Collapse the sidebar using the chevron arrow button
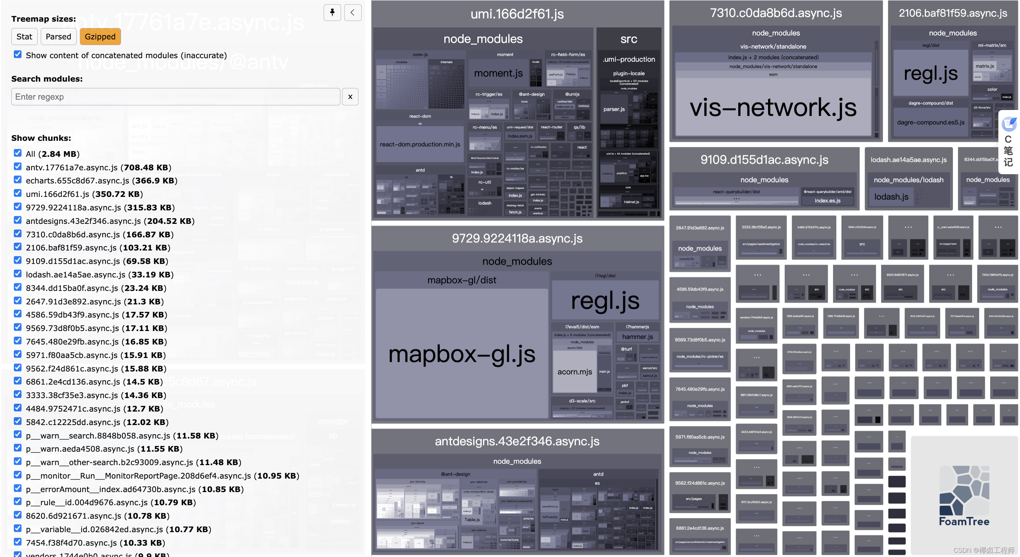 tap(352, 12)
